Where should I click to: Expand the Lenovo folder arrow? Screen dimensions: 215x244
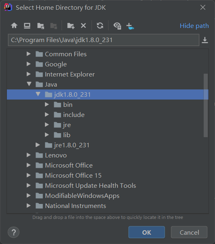pos(29,155)
